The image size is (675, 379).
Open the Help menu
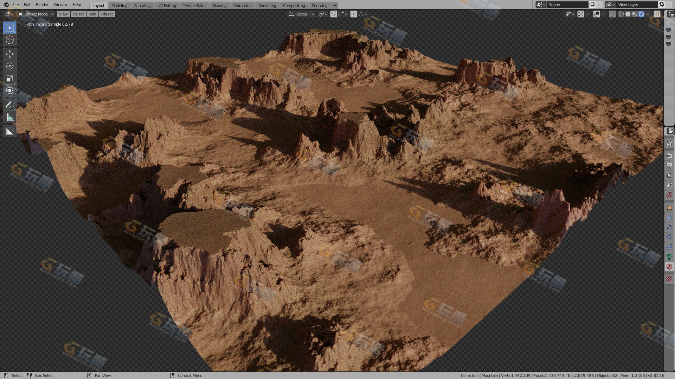pos(77,5)
